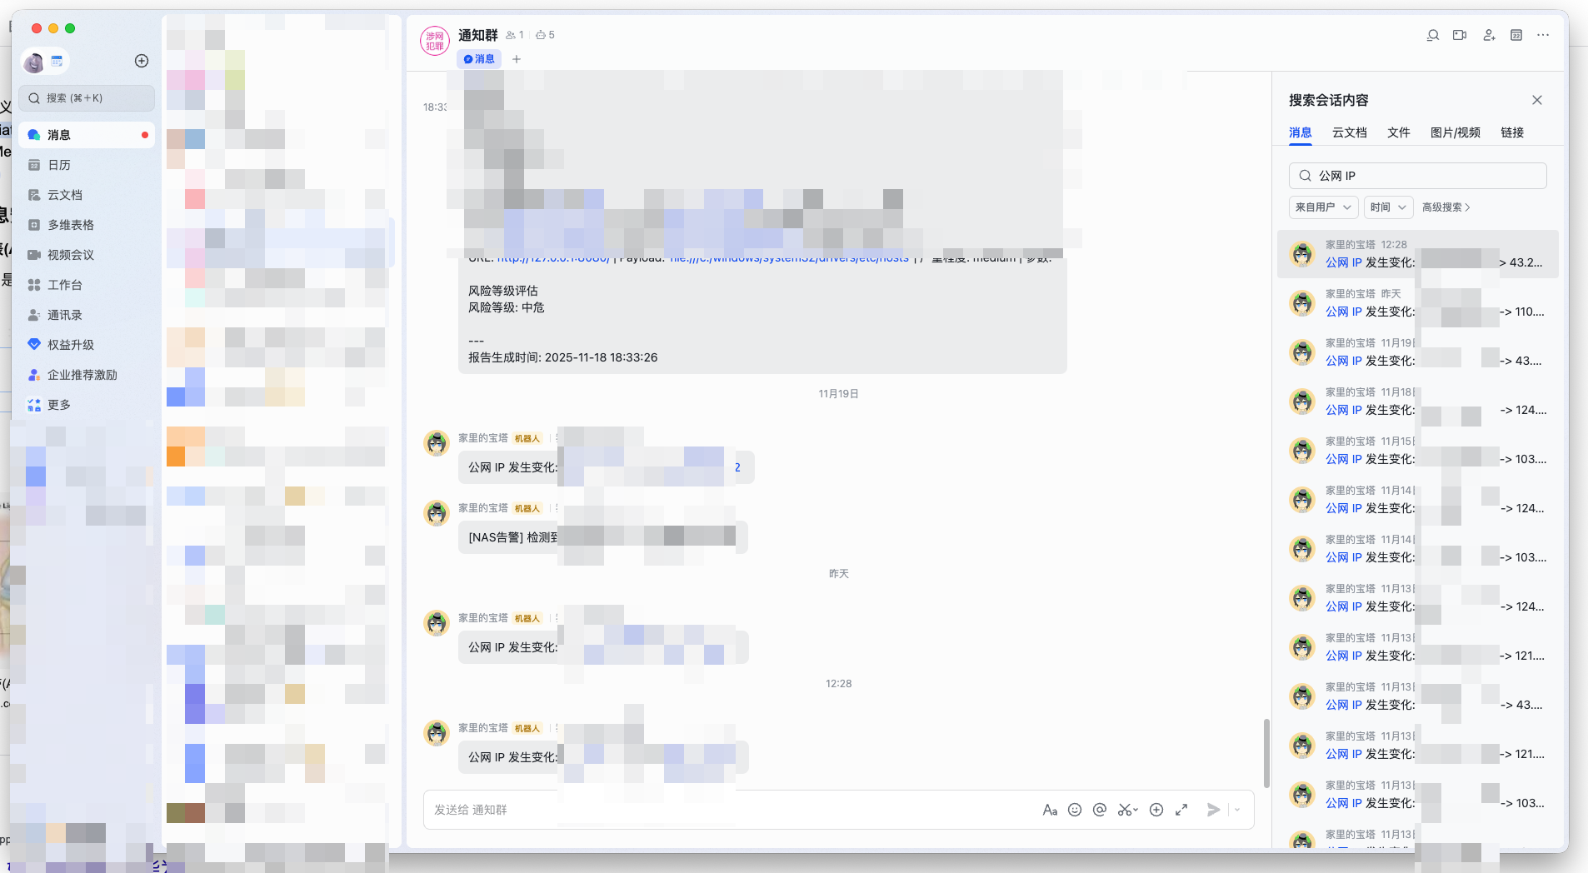1588x873 pixels.
Task: Click the @ mention icon
Action: (1100, 810)
